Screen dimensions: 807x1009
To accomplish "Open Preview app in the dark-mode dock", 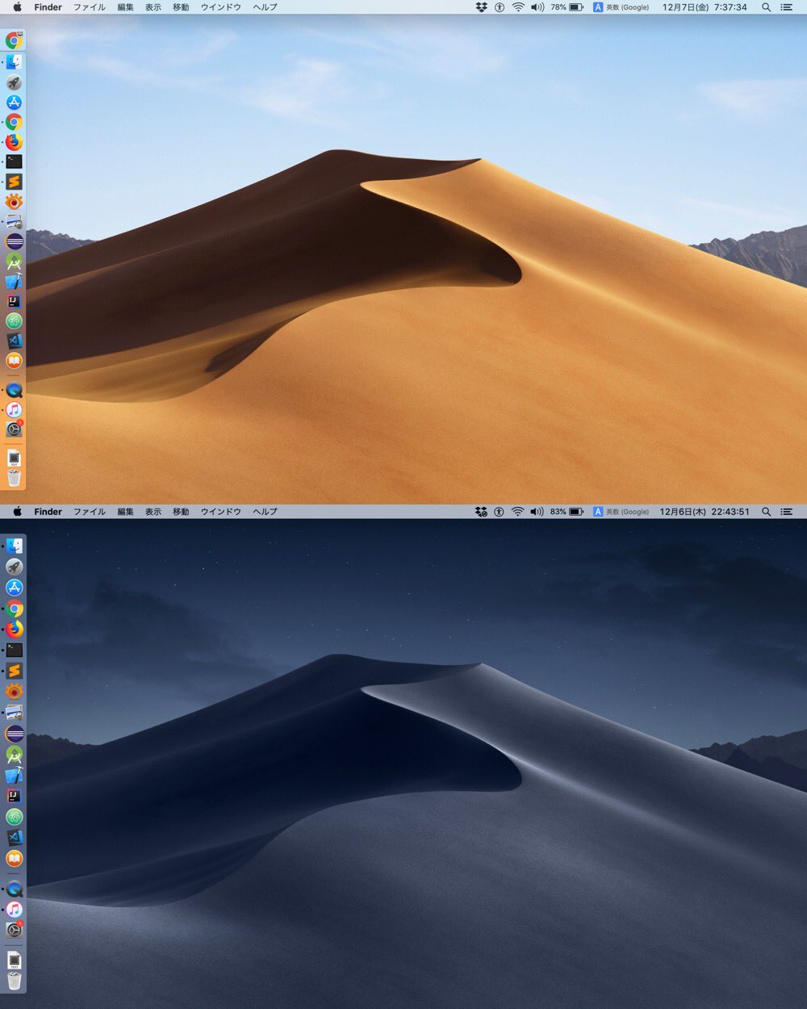I will 14,713.
